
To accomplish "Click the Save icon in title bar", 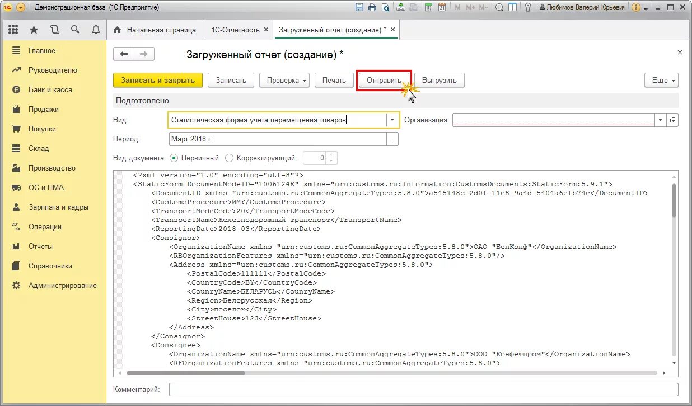I will coord(359,7).
